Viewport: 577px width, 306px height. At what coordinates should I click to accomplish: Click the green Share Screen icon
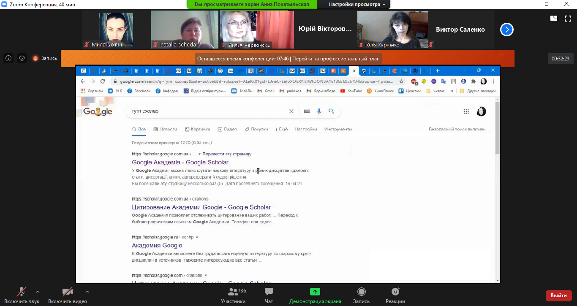pos(315,292)
